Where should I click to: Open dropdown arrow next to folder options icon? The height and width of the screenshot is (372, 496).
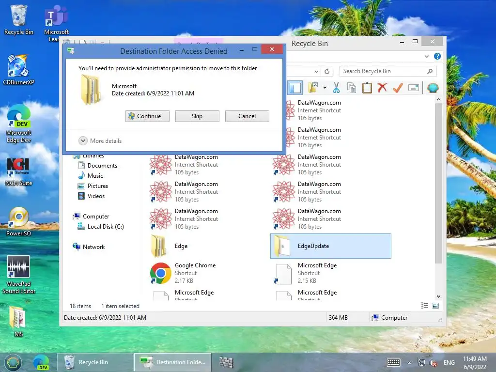click(x=325, y=88)
